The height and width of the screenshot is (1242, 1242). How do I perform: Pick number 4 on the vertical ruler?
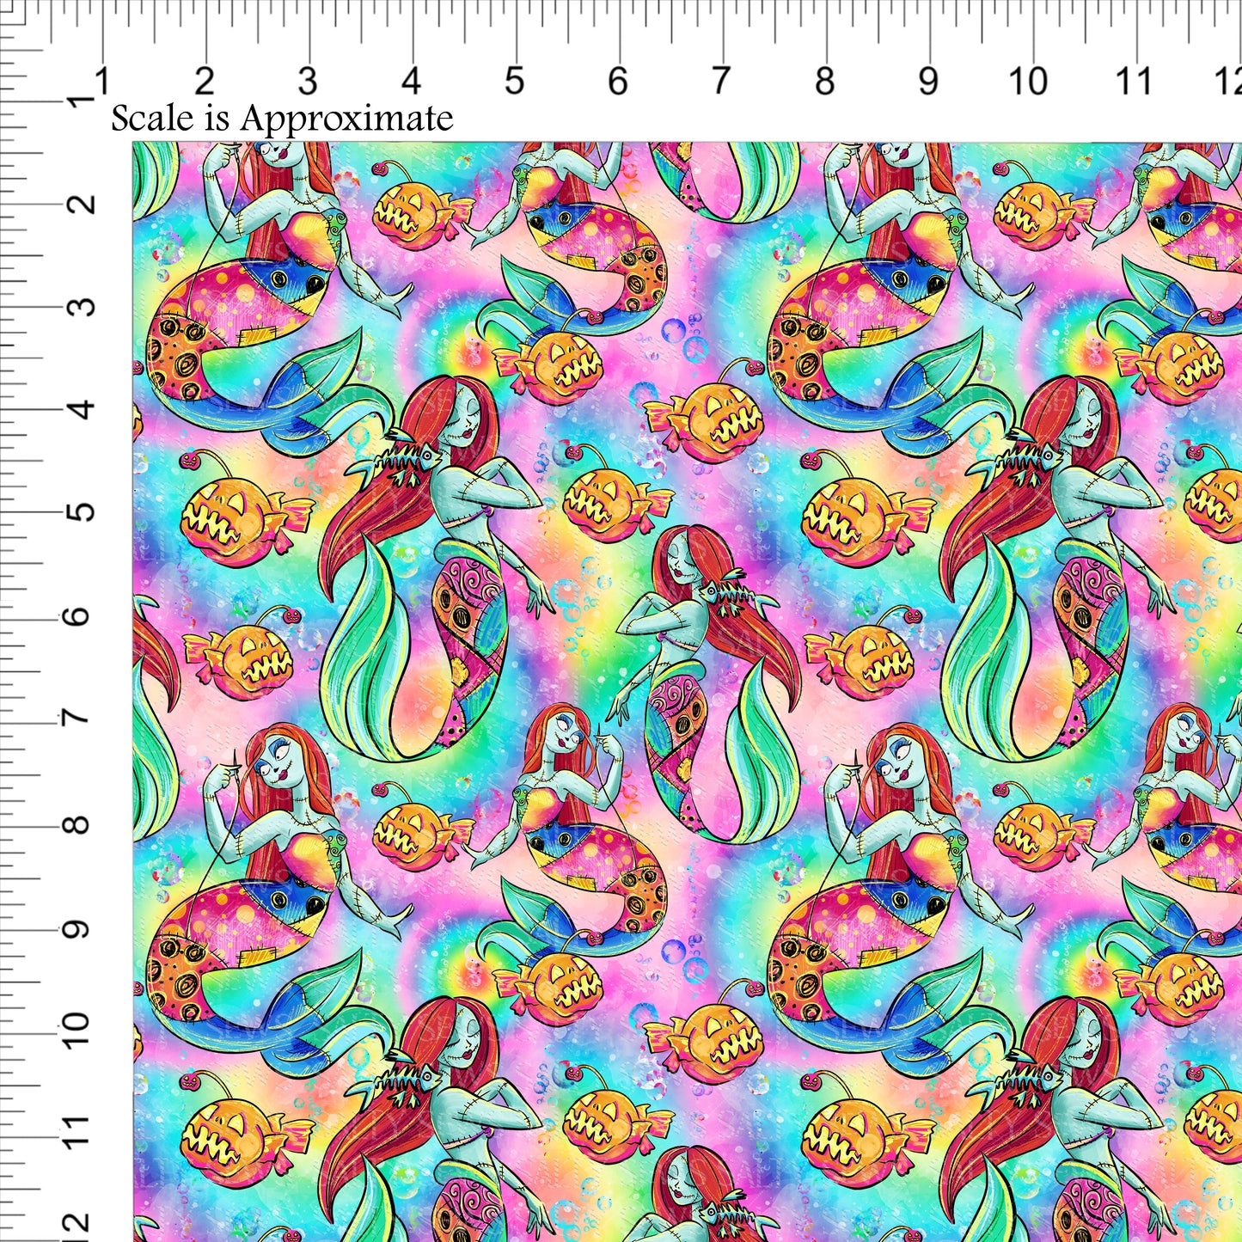(x=82, y=410)
